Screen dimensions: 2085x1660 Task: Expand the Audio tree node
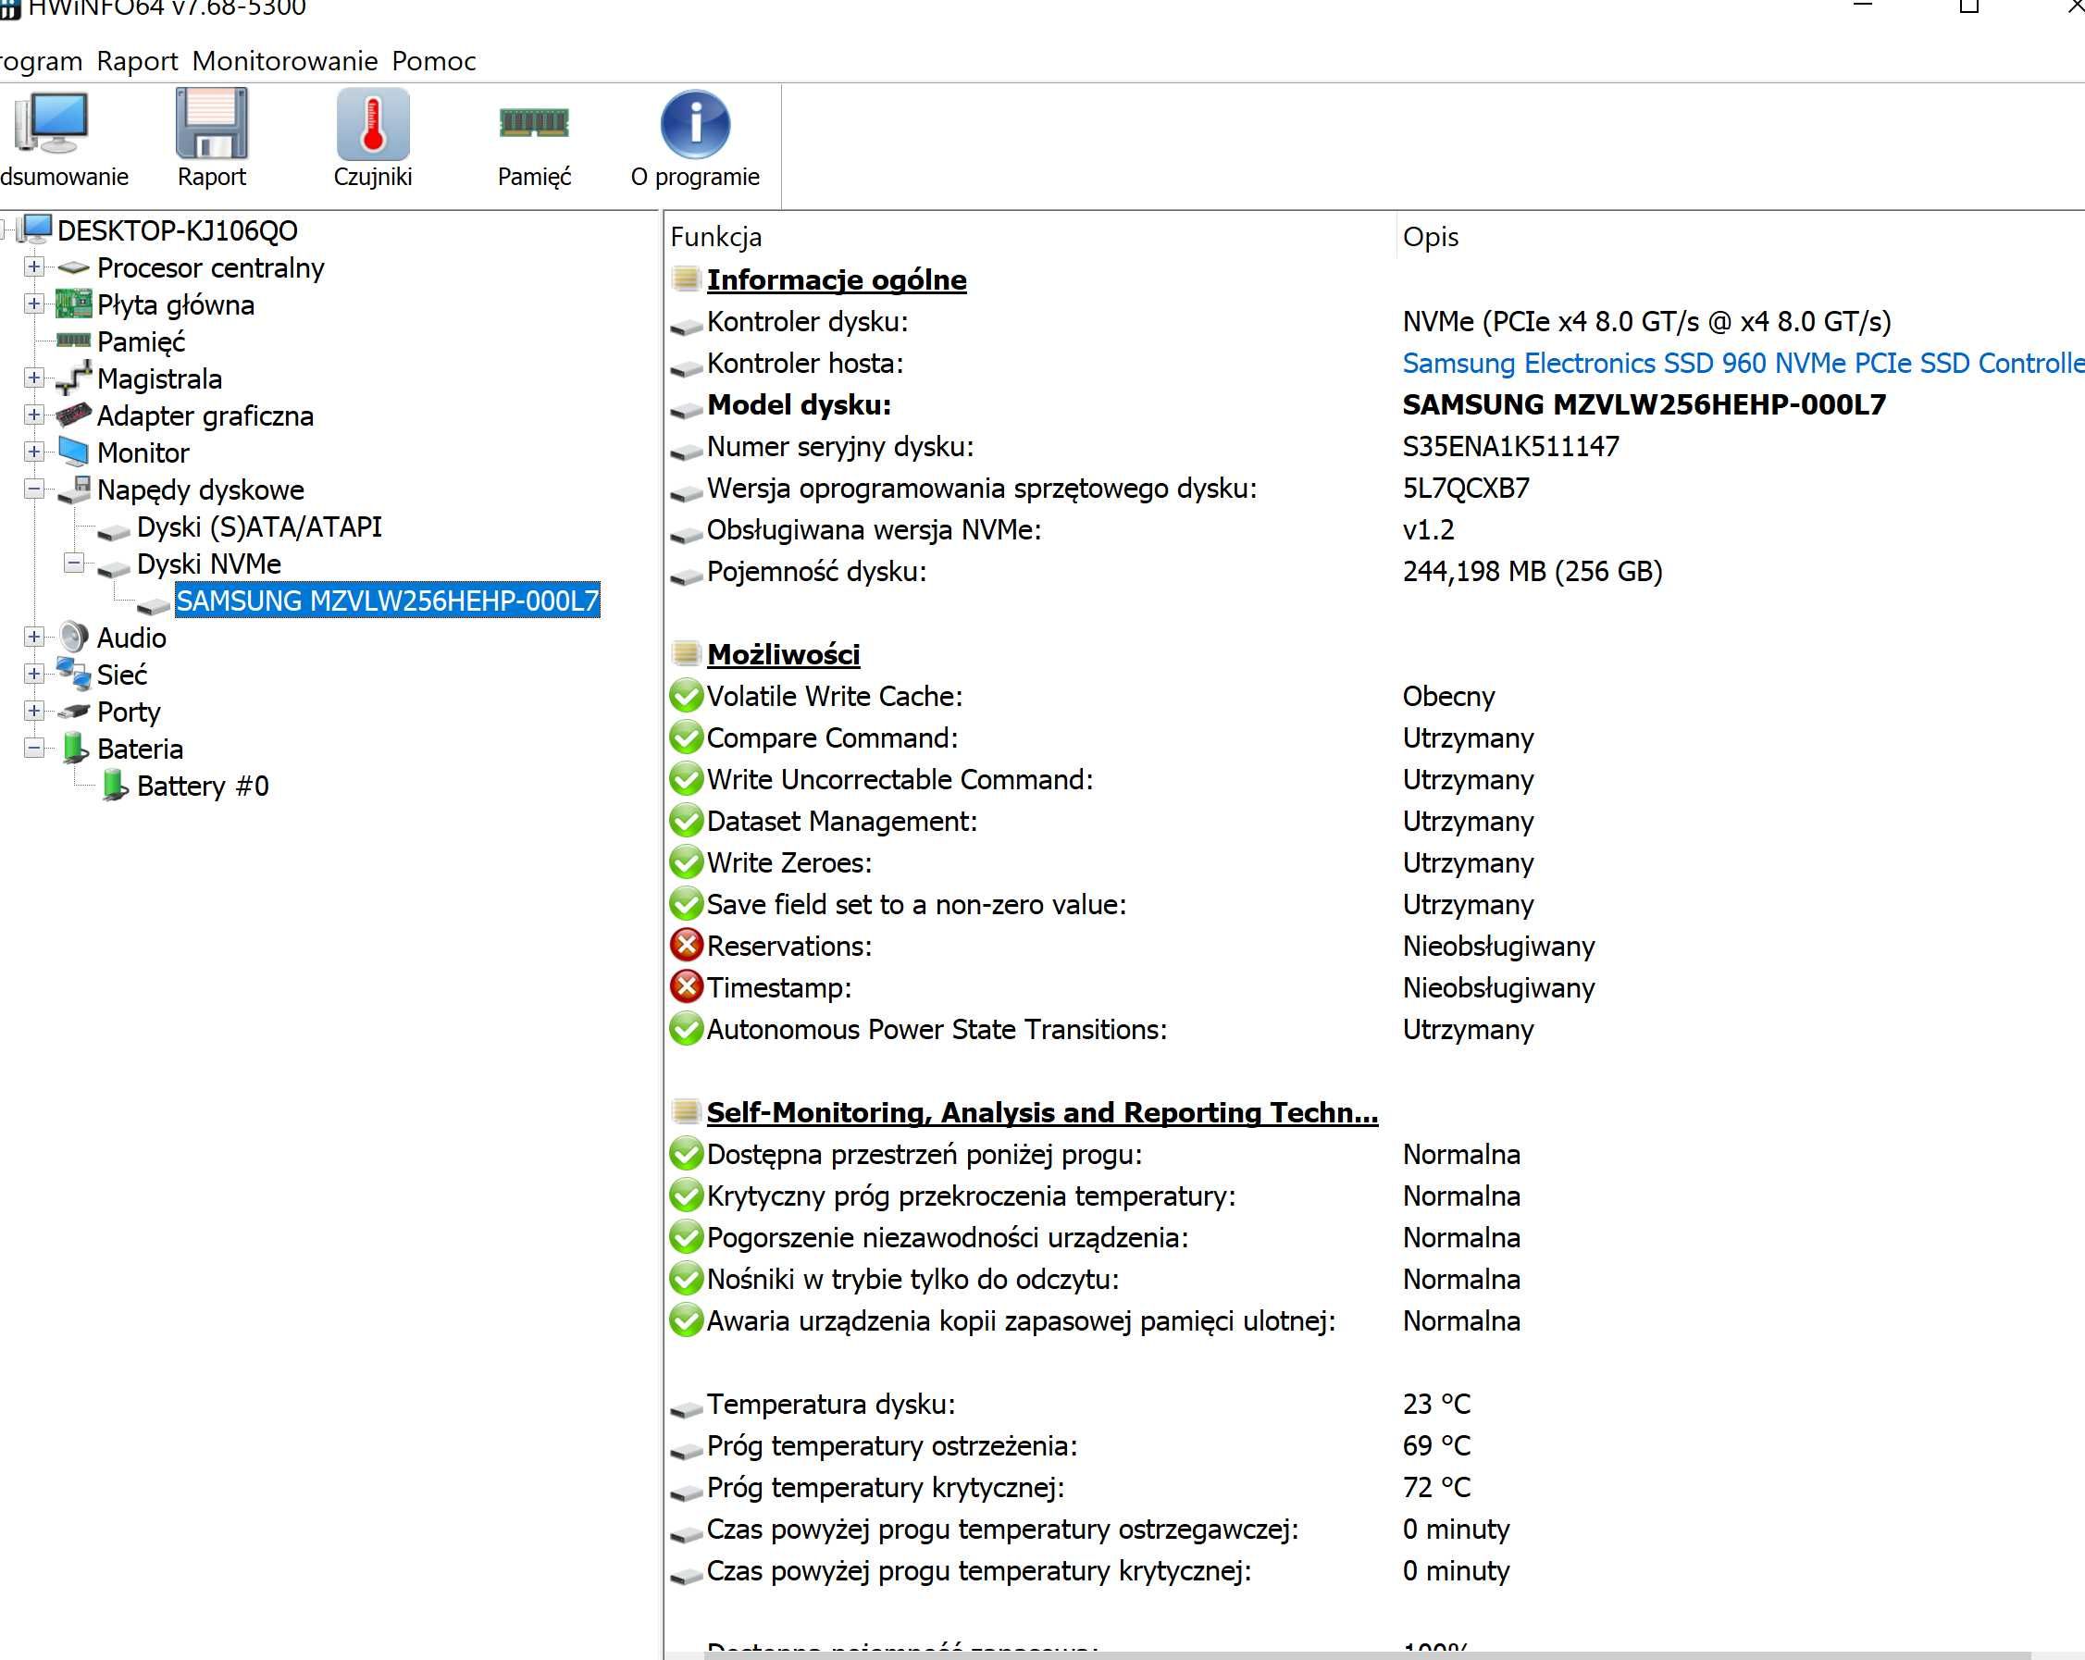coord(34,638)
